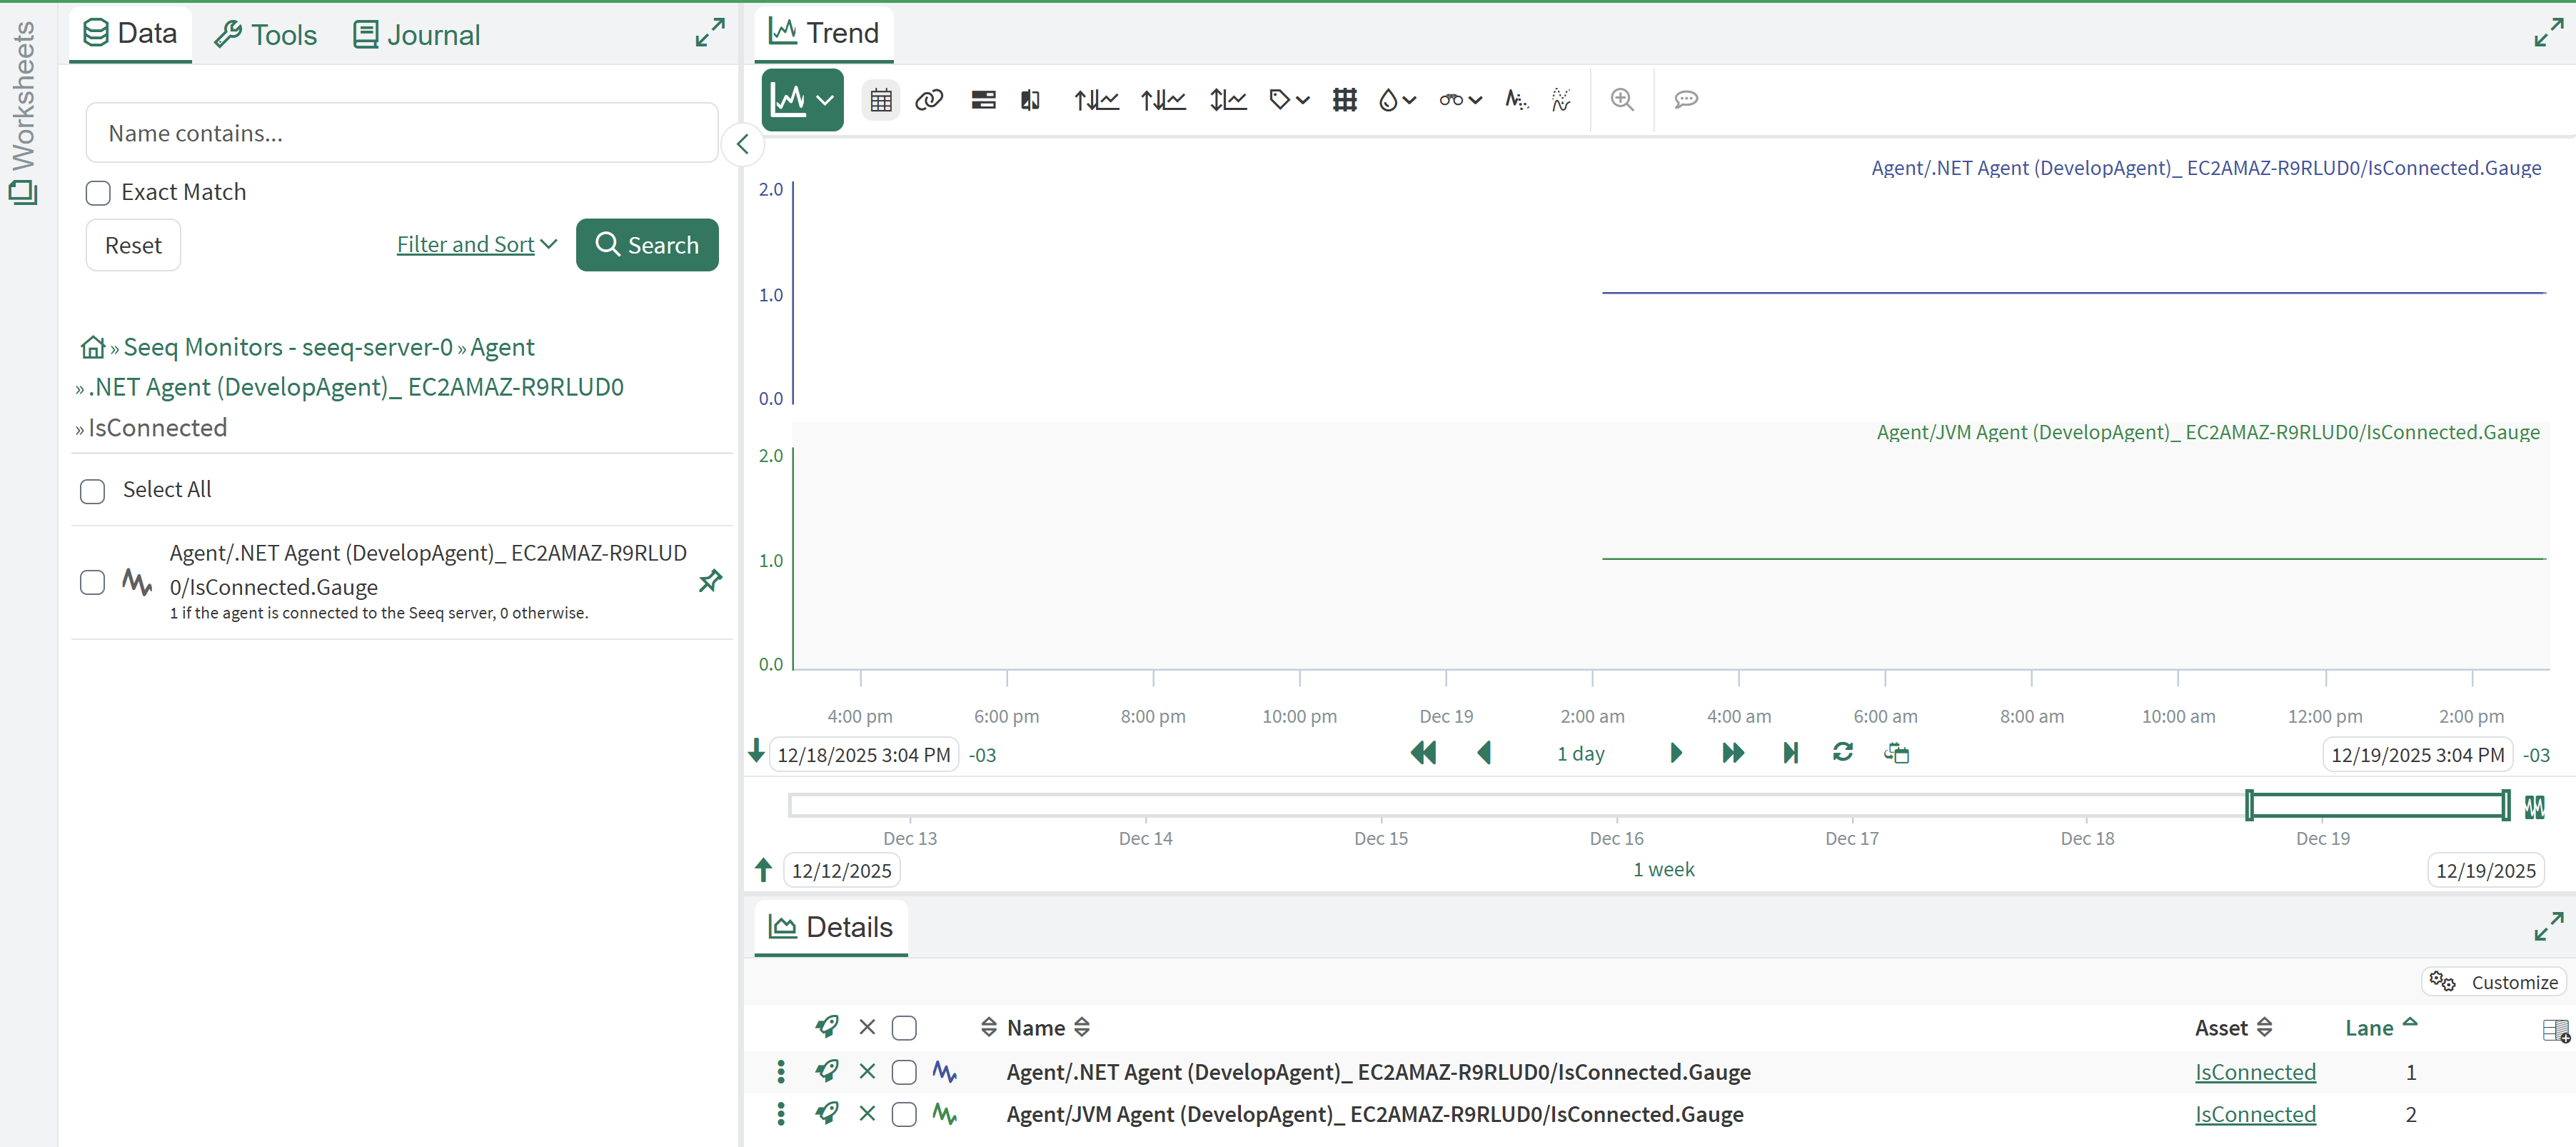Remove the JVM Agent signal with X

pos(867,1113)
